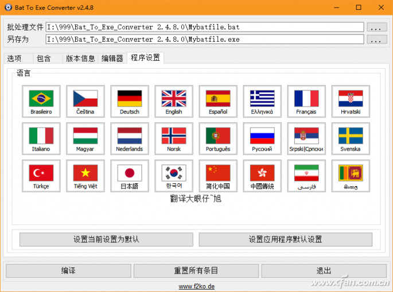Select the Brasileiro flag language
393x292 pixels.
click(x=41, y=101)
